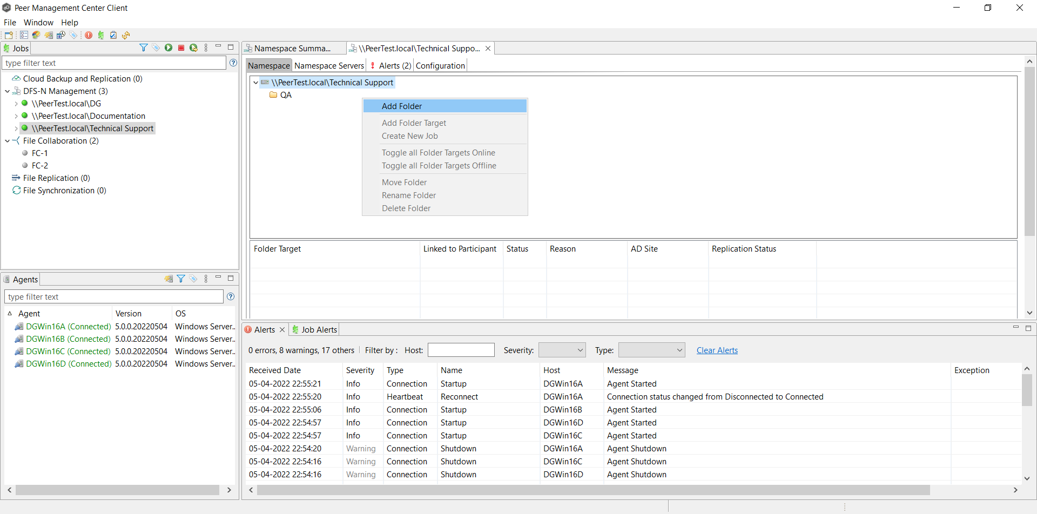Open the Window menu
This screenshot has height=514, width=1037.
(x=38, y=23)
